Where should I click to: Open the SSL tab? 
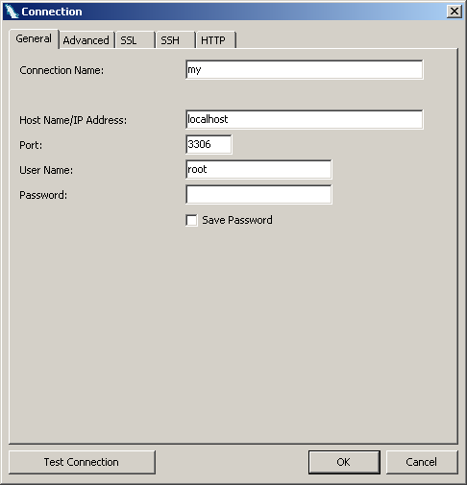pos(135,40)
